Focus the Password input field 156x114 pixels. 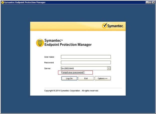coord(86,63)
